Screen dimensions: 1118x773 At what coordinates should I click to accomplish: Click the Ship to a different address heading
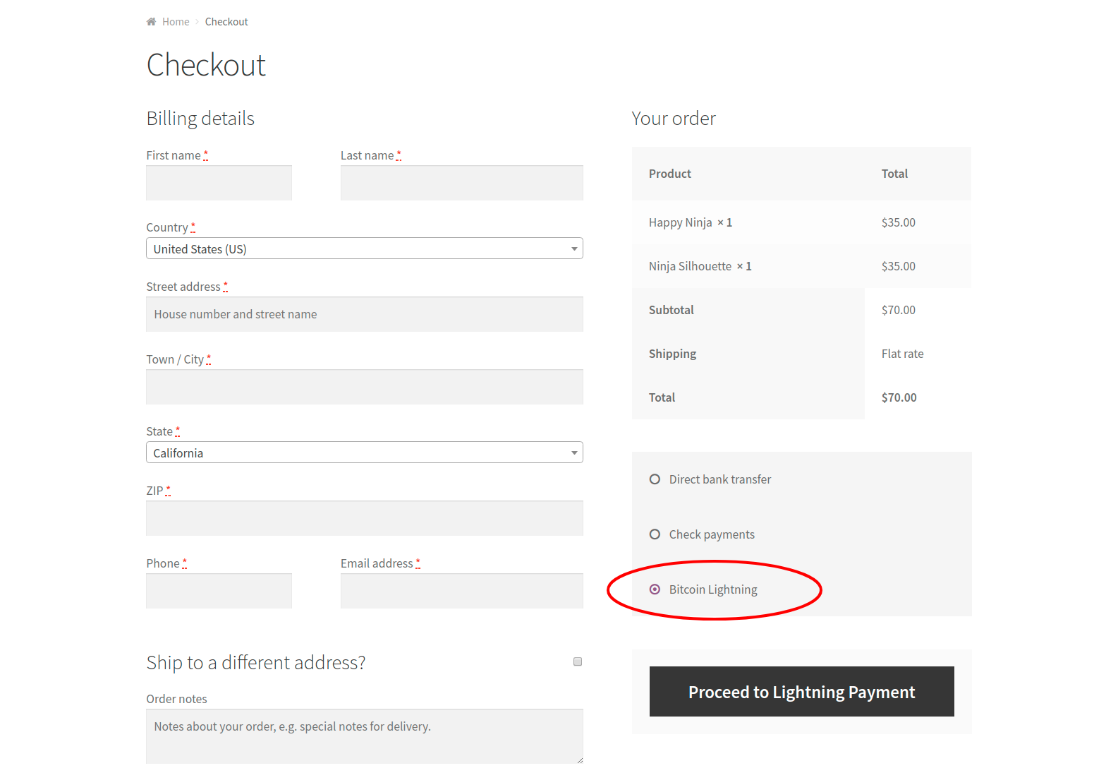(256, 663)
